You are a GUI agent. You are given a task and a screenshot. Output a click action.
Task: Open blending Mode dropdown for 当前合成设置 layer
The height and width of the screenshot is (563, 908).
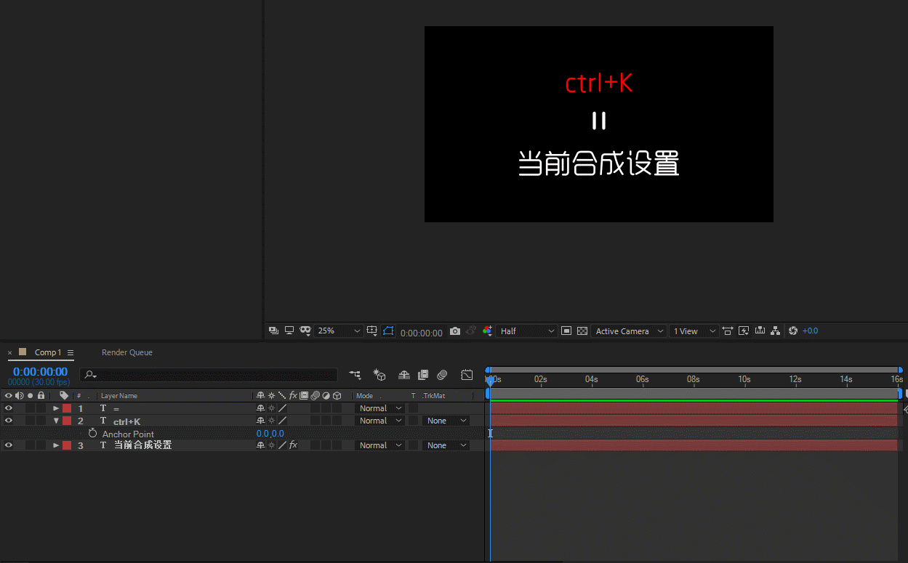coord(380,445)
